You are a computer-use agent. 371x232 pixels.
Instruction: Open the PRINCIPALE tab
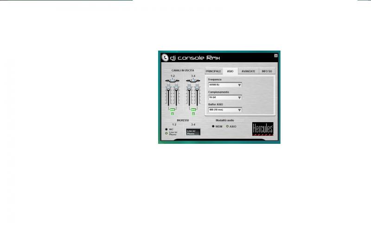click(x=213, y=71)
